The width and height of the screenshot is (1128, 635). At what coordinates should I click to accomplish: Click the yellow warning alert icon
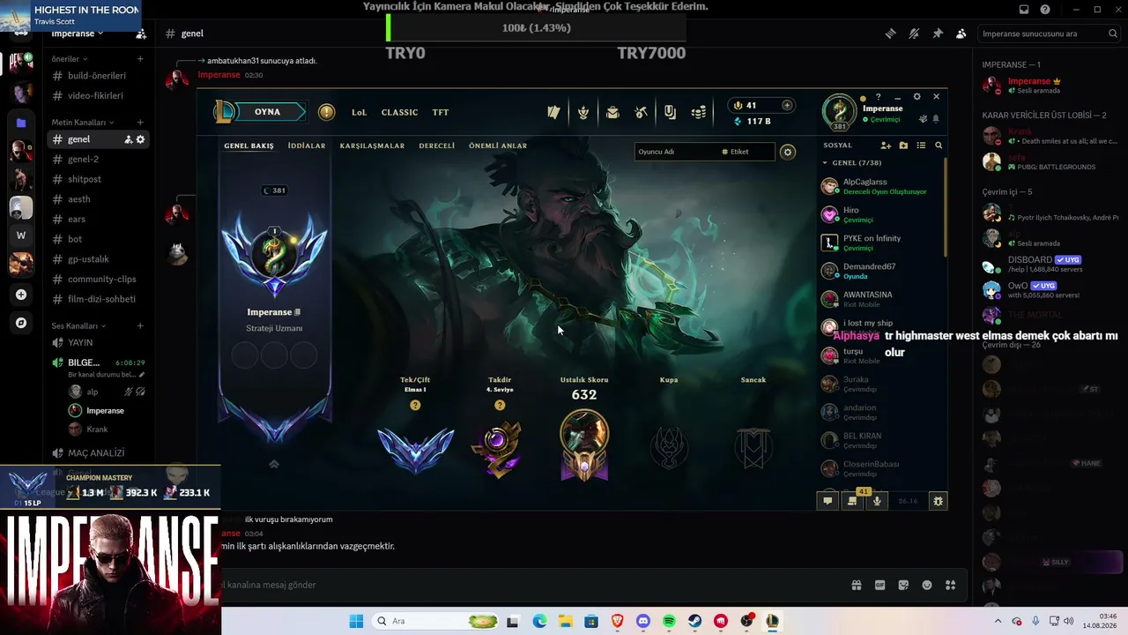click(327, 112)
